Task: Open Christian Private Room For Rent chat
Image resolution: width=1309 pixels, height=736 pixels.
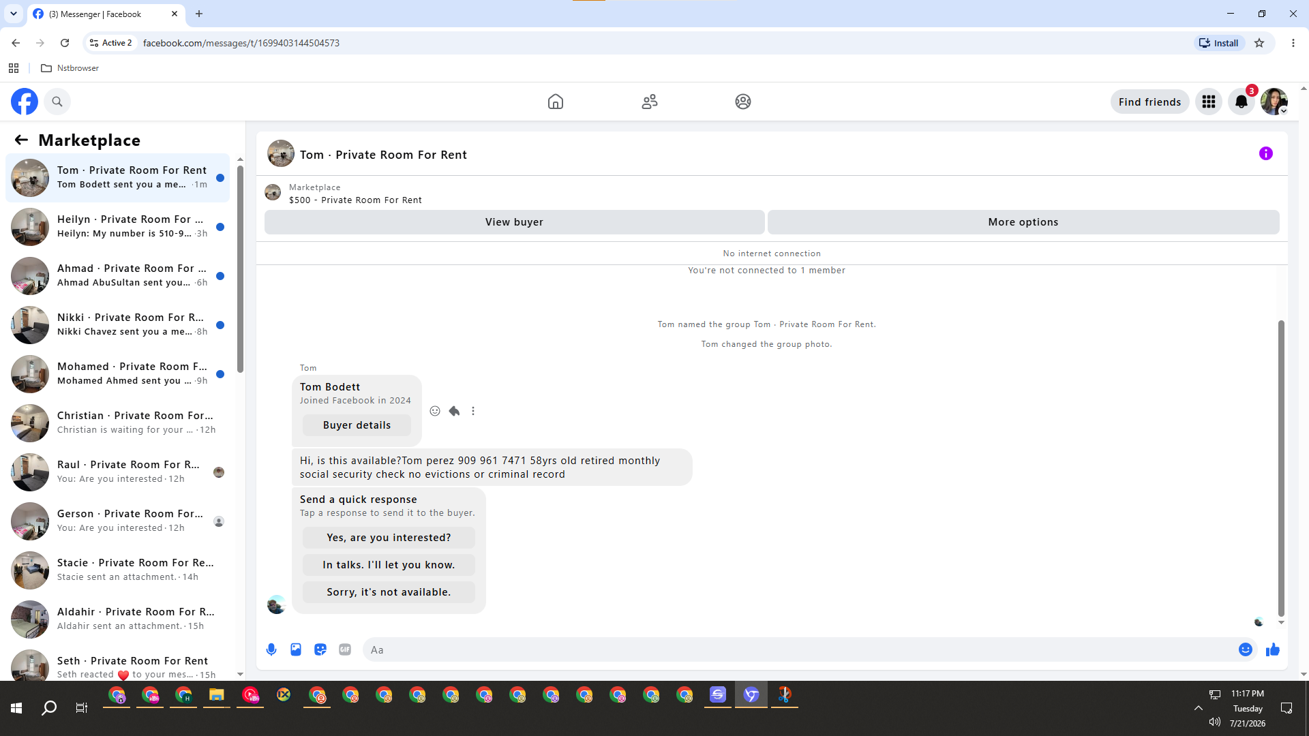Action: [118, 423]
